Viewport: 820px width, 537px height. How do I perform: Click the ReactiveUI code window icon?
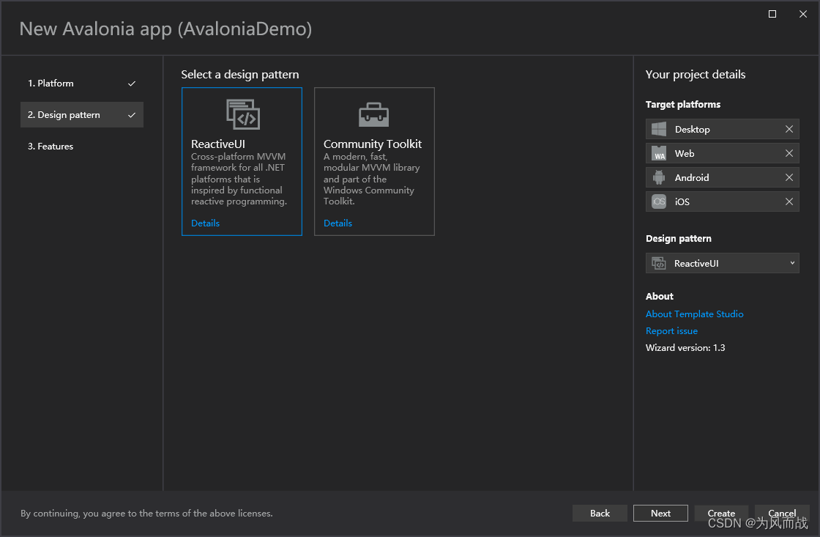[x=242, y=114]
